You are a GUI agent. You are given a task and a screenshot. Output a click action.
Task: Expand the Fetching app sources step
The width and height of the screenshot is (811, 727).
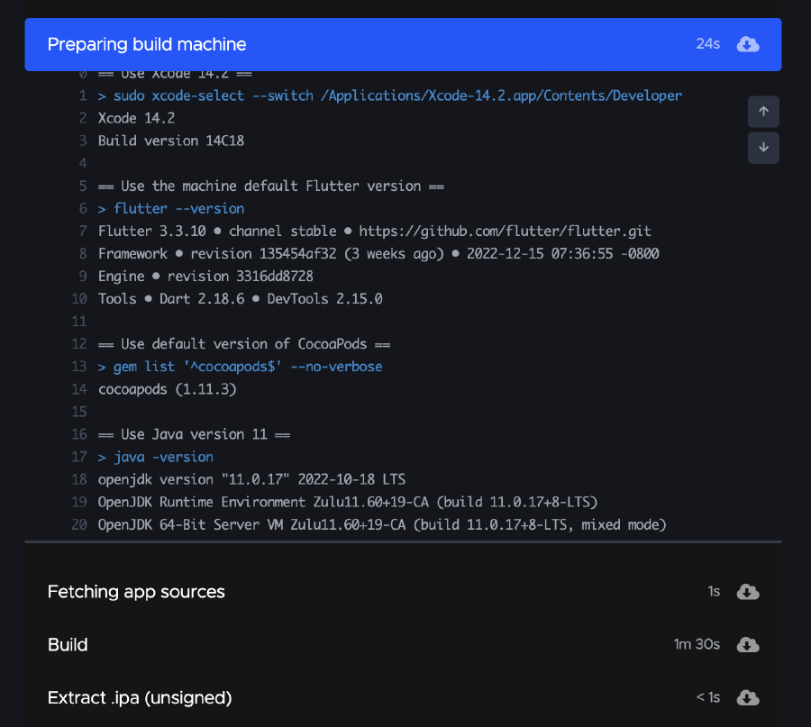pos(136,592)
